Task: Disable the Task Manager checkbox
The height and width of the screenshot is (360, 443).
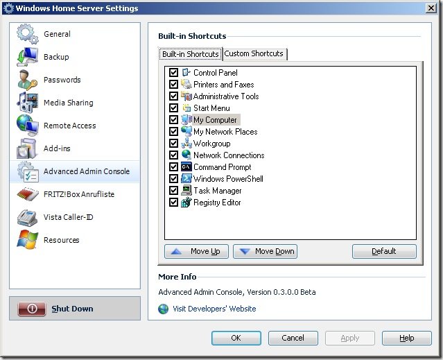Action: pyautogui.click(x=173, y=191)
